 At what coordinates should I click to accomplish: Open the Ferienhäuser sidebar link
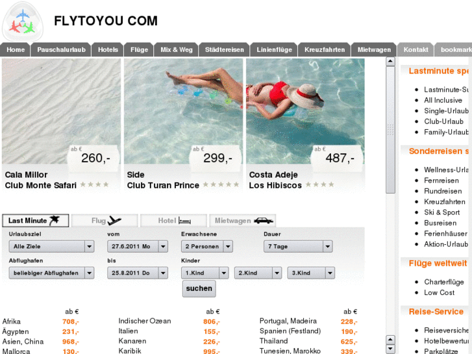point(445,233)
